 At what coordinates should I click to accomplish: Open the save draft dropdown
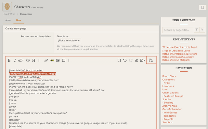point(143,60)
